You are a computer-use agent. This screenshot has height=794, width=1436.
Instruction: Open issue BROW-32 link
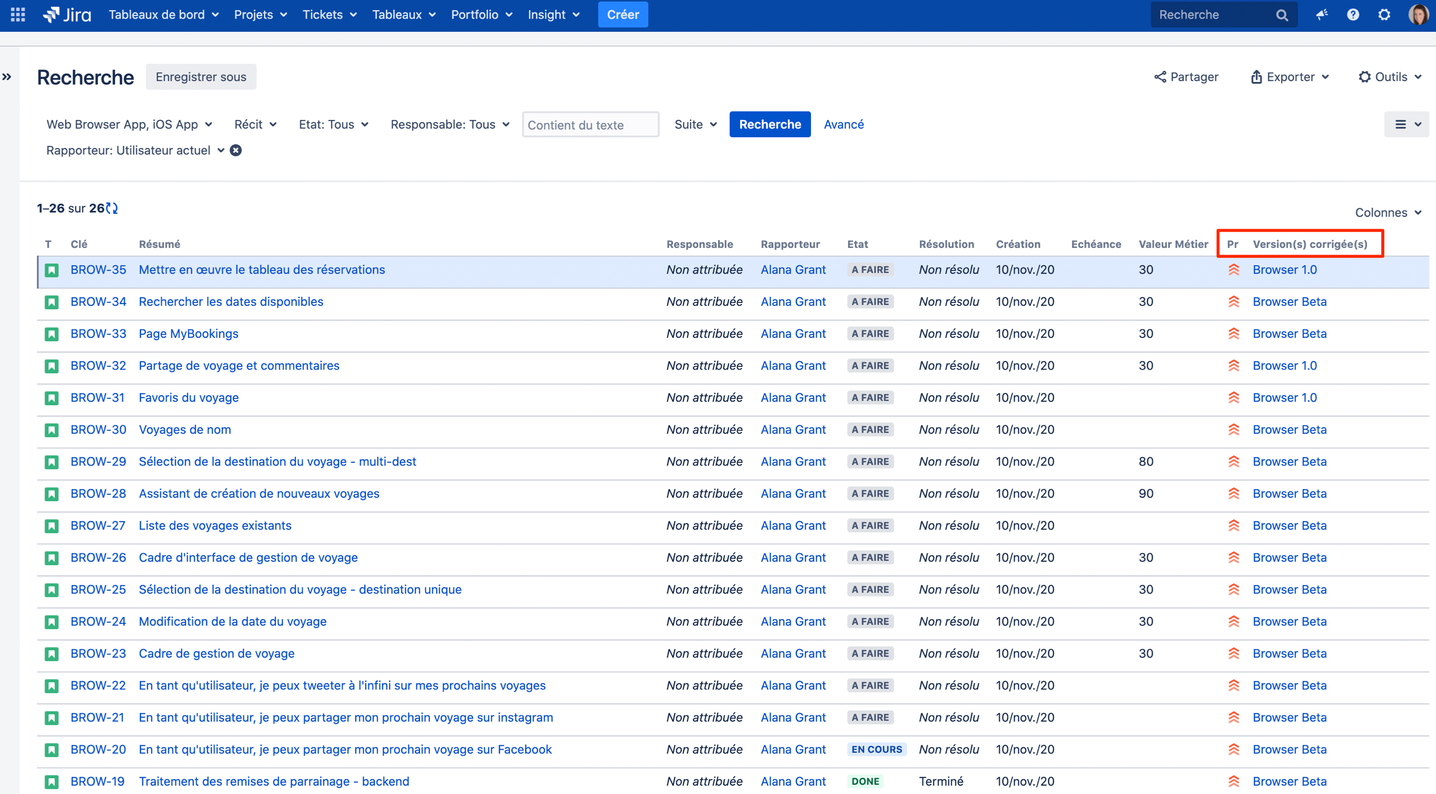click(98, 365)
